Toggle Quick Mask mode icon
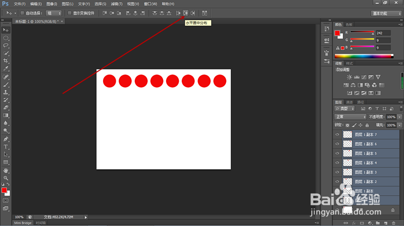Image resolution: width=404 pixels, height=226 pixels. click(6, 200)
